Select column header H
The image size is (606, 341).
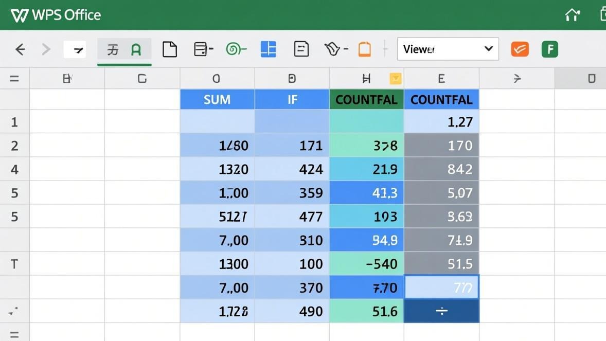366,79
